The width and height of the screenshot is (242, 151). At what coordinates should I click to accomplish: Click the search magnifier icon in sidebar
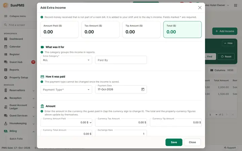tap(5, 25)
